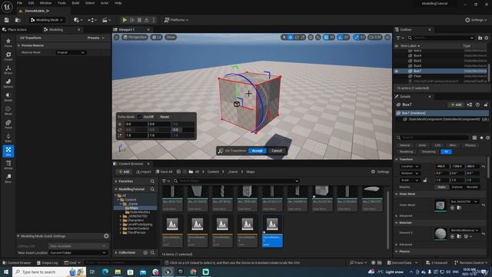Open the Show menu in viewport
Viewport: 492px width, 277px height.
click(171, 37)
